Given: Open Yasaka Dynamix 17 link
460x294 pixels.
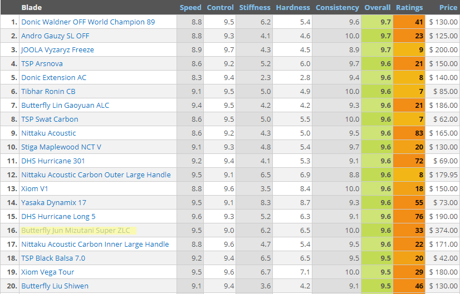Looking at the screenshot, I should tap(53, 203).
